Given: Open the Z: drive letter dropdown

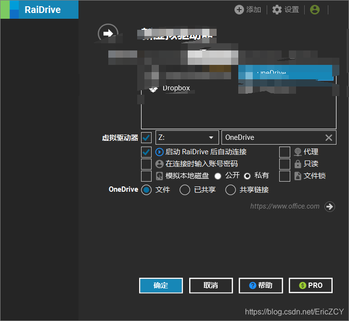Looking at the screenshot, I should (x=187, y=137).
